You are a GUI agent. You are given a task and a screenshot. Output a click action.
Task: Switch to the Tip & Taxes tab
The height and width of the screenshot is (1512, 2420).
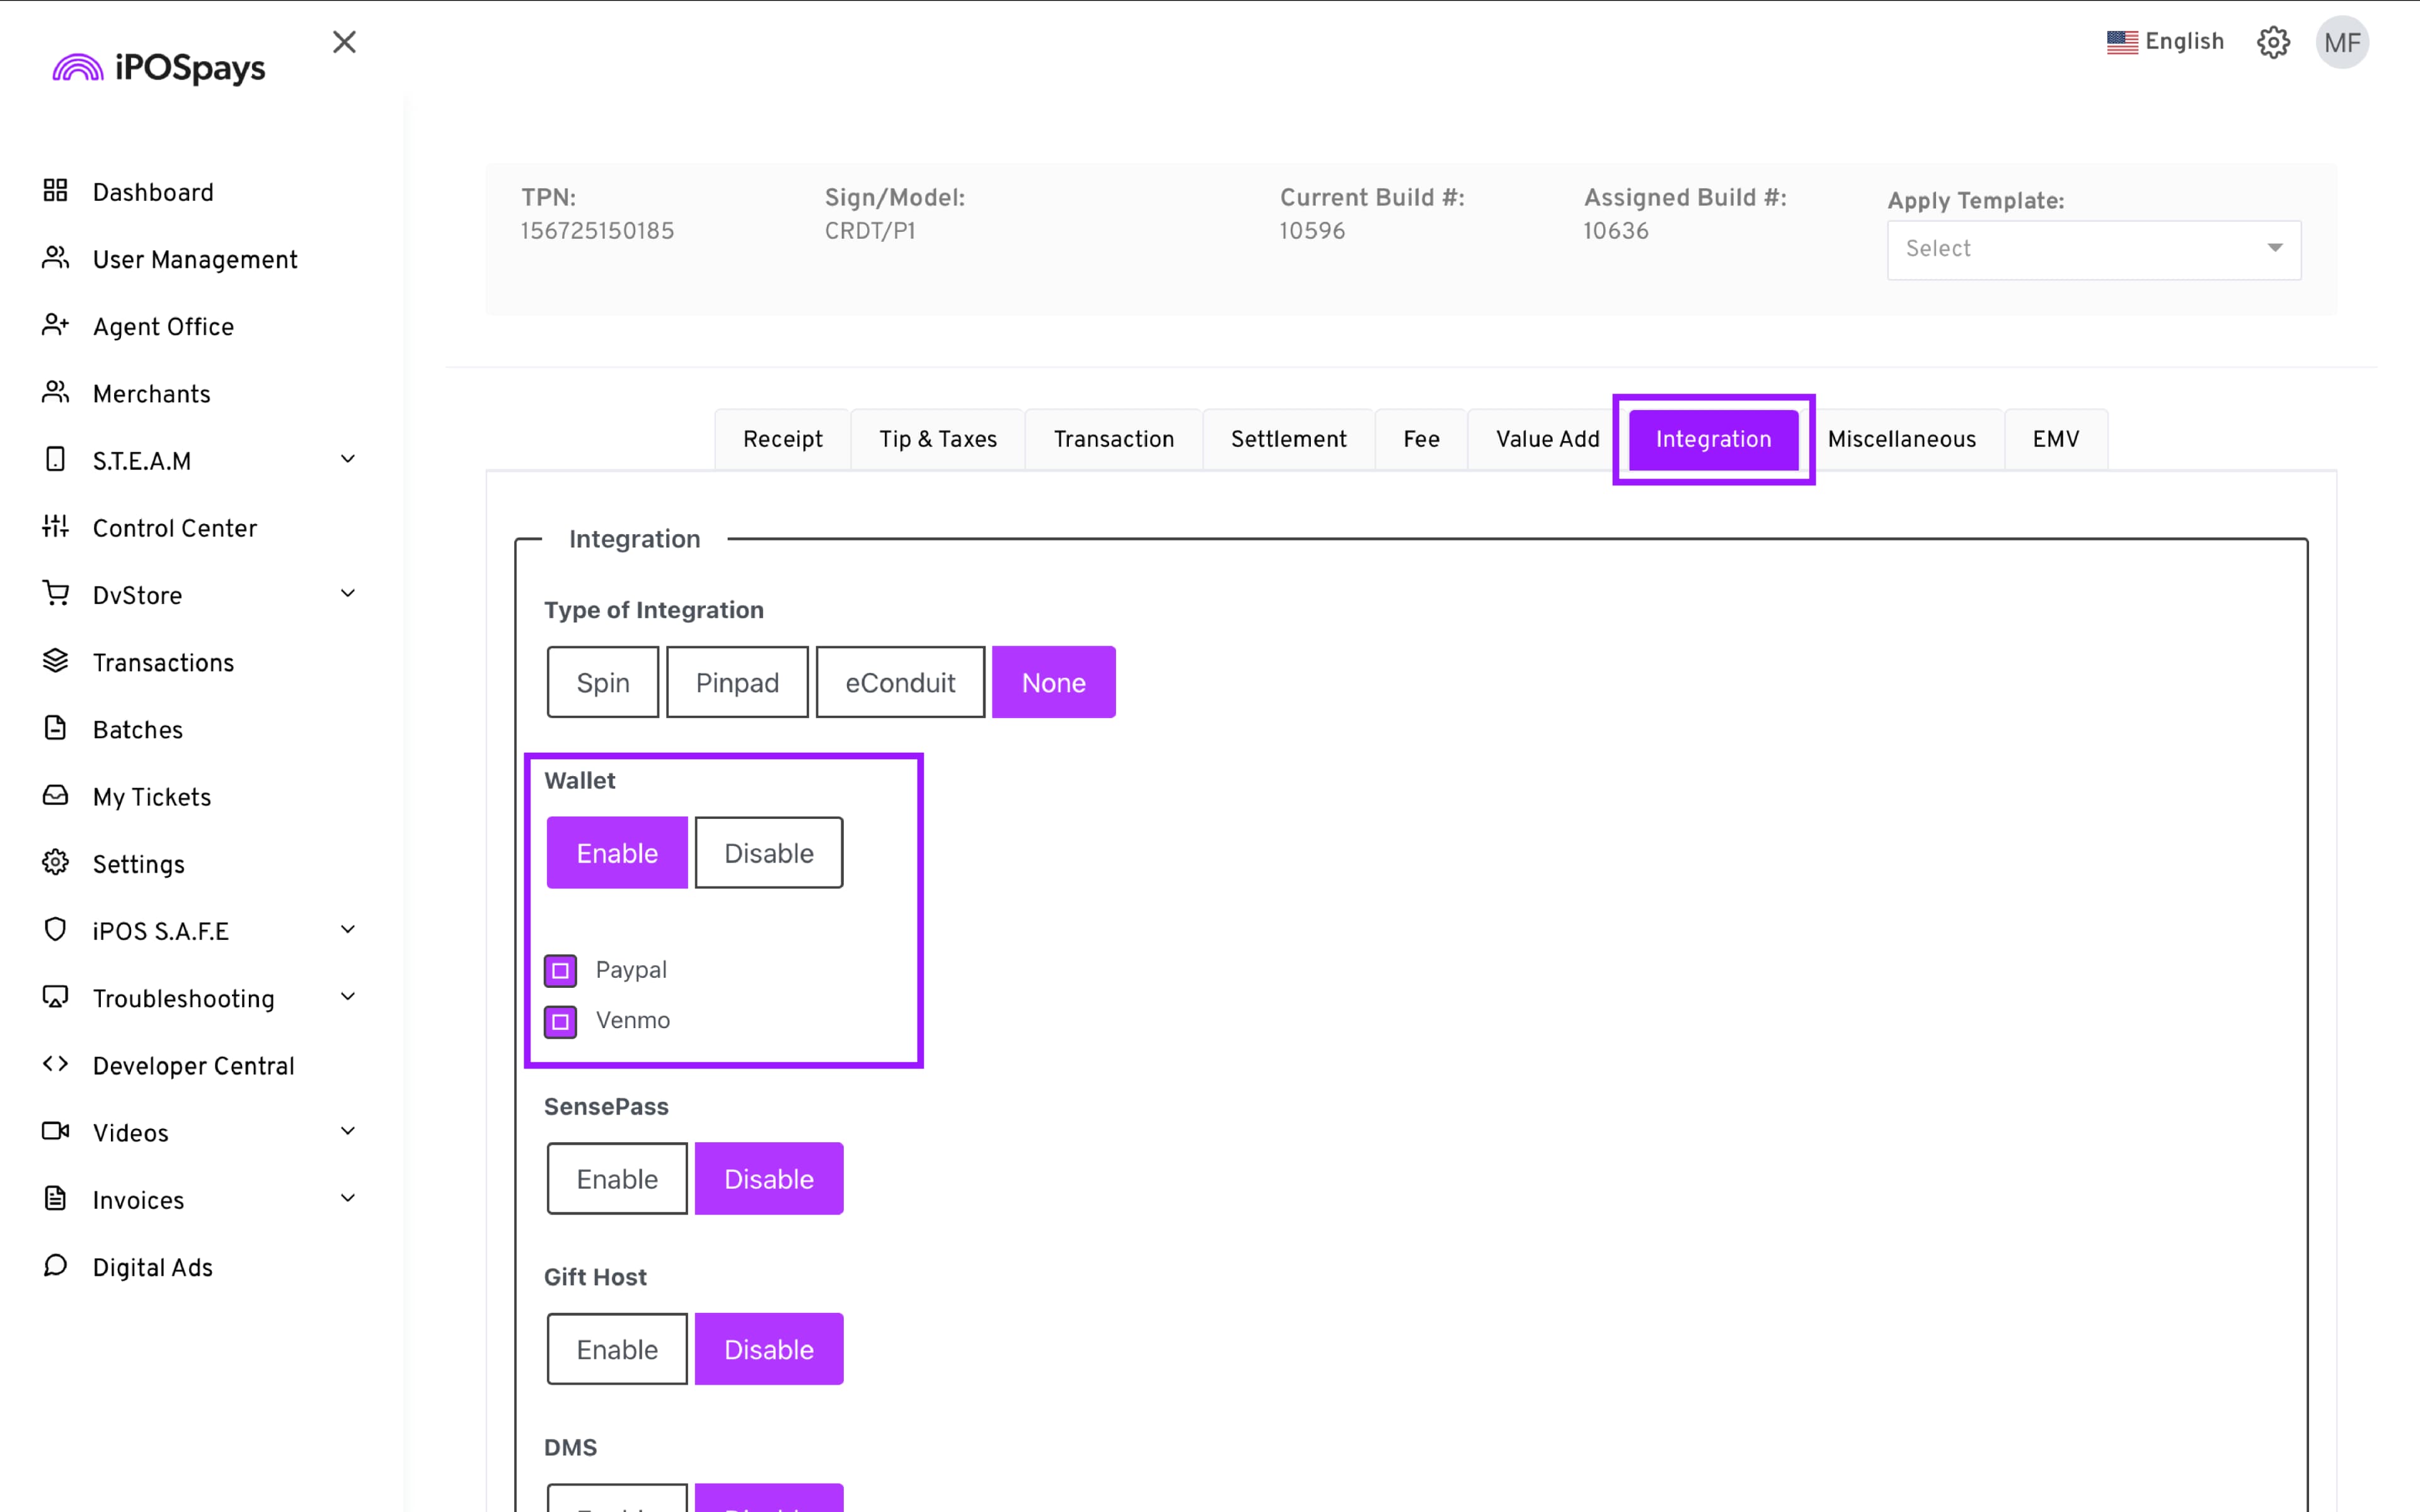(x=937, y=439)
